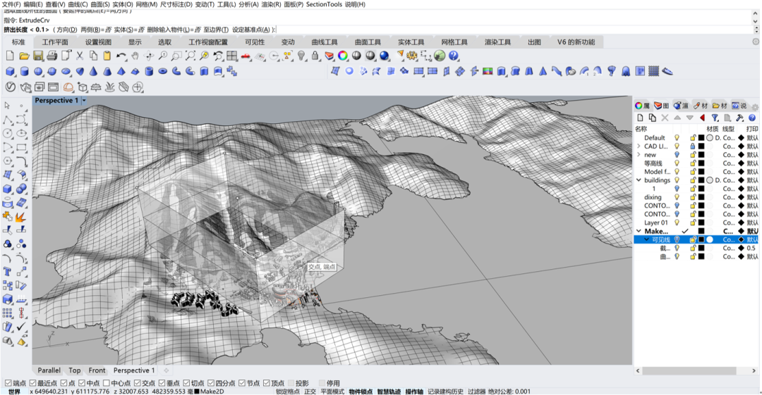This screenshot has width=762, height=395.
Task: Click the 两侧(B)=否 command option
Action: point(96,30)
